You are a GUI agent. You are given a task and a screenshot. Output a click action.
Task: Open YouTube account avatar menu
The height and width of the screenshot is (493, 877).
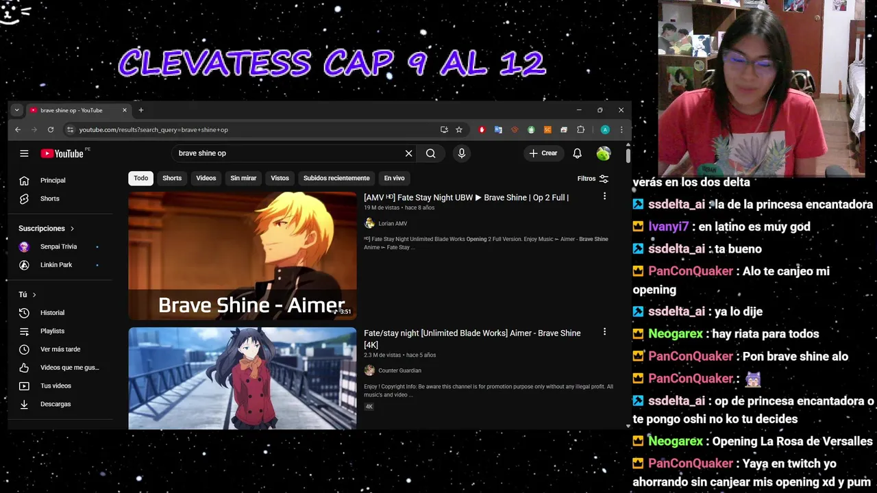point(604,153)
